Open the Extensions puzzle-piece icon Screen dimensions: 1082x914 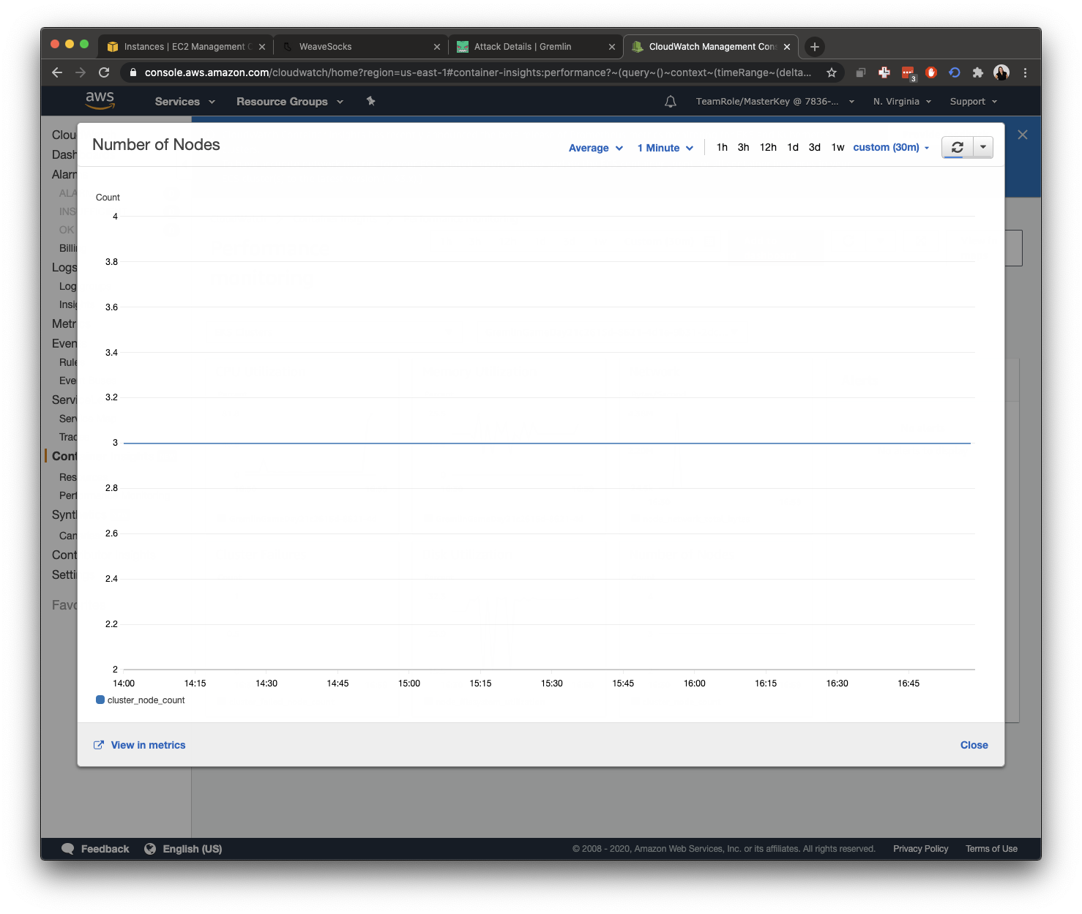[977, 72]
